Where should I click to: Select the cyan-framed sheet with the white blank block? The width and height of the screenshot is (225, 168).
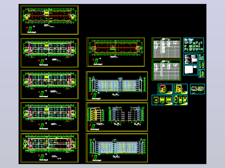tap(190, 70)
